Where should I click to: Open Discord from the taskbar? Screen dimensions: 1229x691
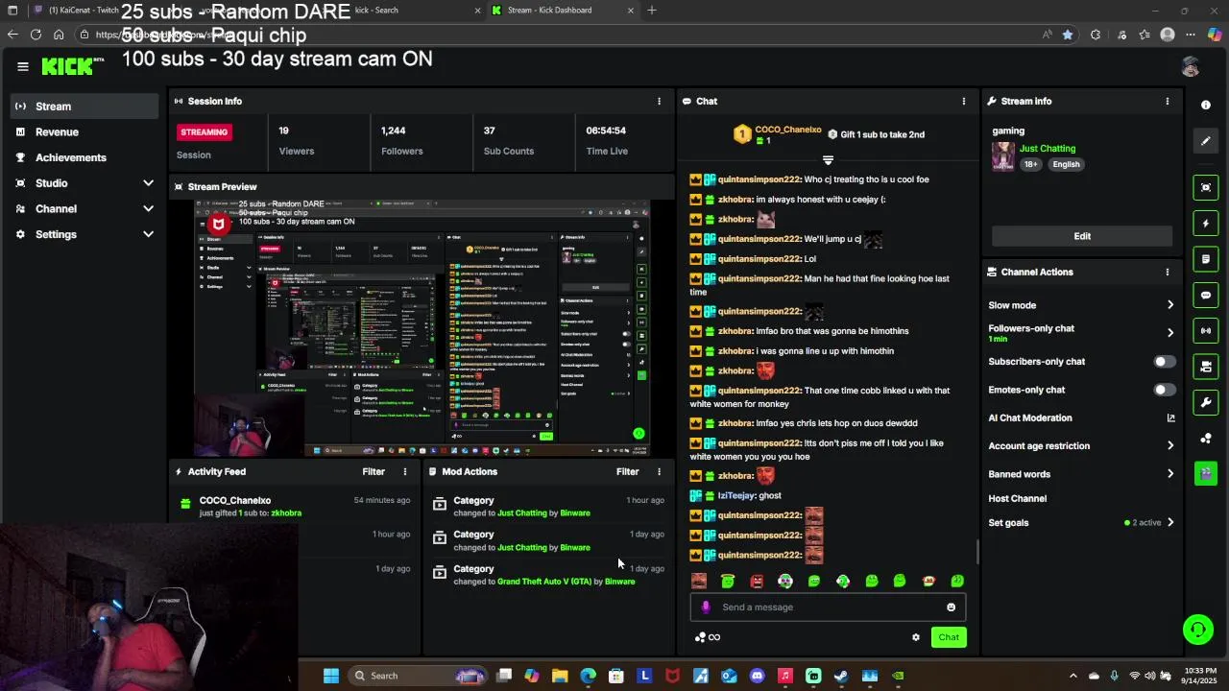tap(758, 676)
